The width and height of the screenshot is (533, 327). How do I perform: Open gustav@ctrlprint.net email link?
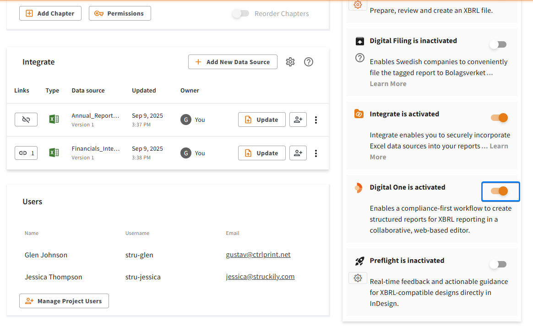(258, 255)
